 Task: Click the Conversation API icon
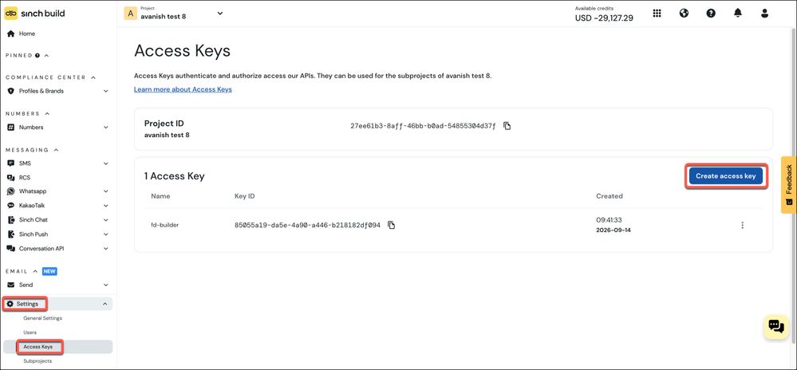pos(10,249)
